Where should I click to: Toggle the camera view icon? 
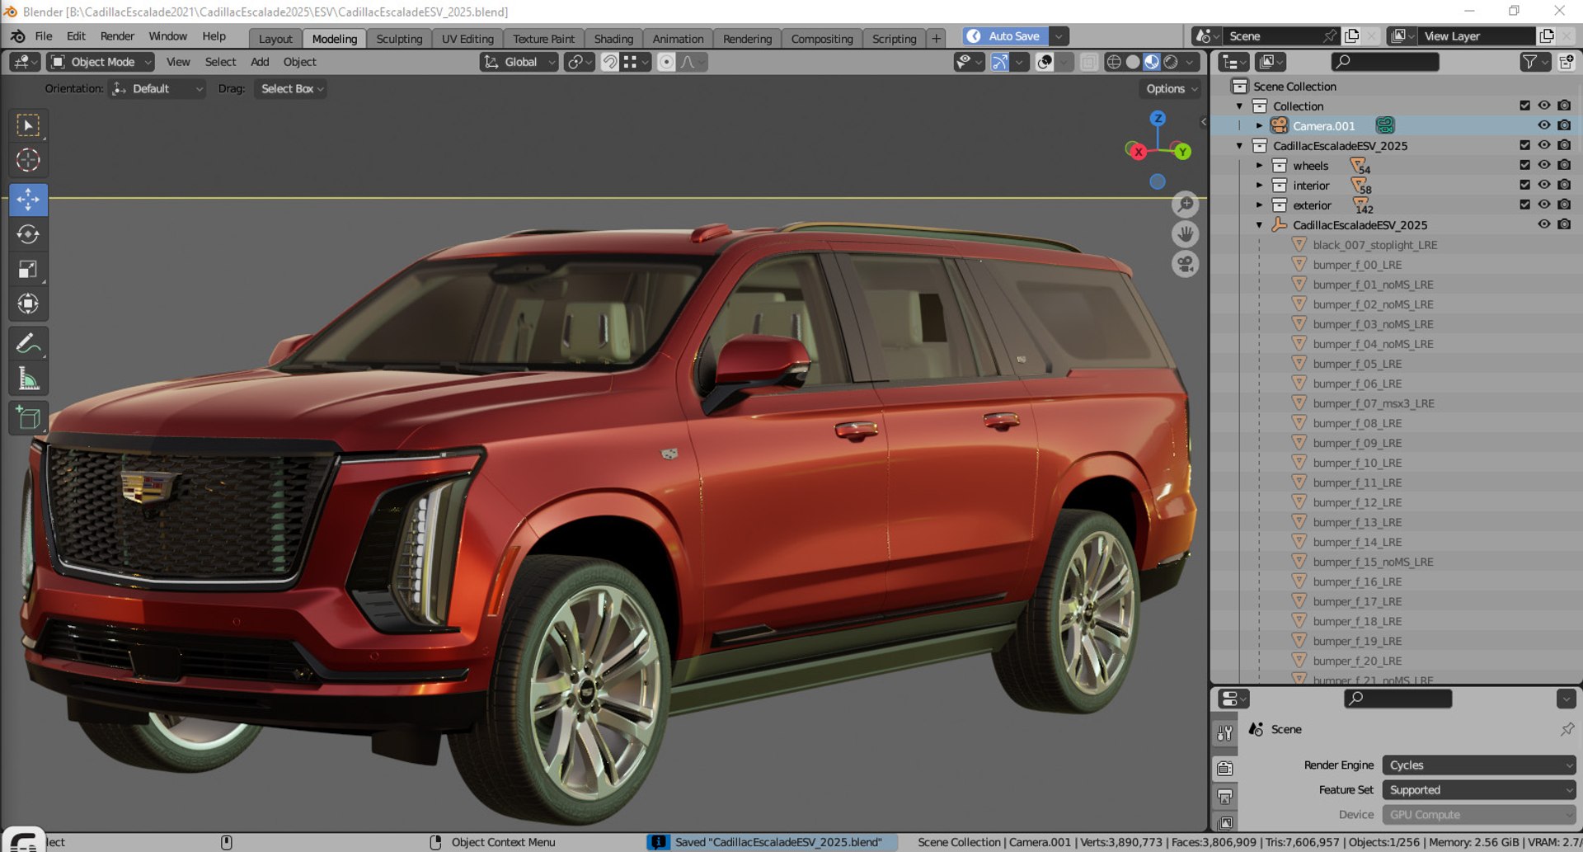coord(1185,264)
